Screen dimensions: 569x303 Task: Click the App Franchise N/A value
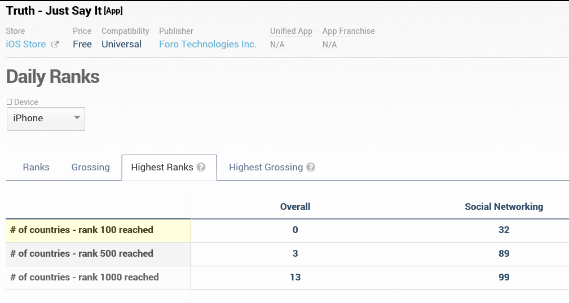coord(329,45)
